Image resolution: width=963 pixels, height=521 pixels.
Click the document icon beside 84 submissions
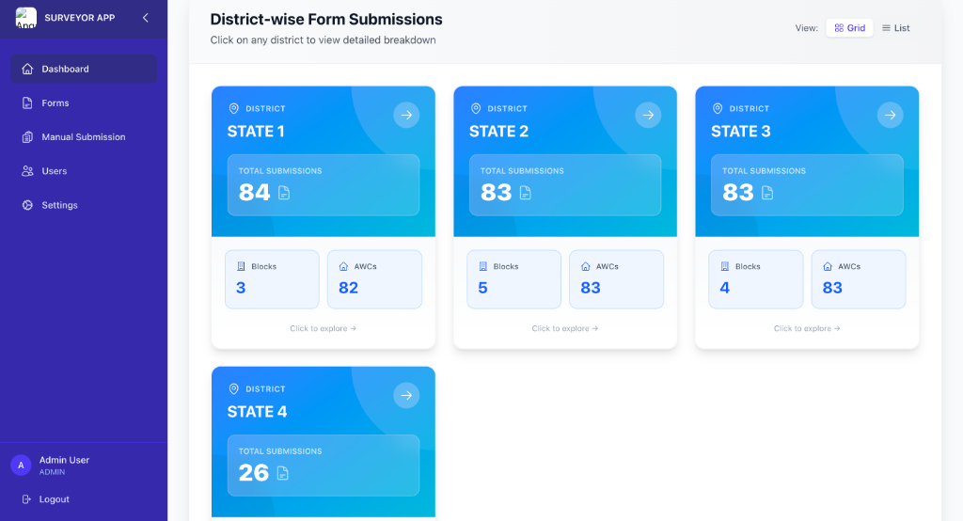[x=284, y=193]
